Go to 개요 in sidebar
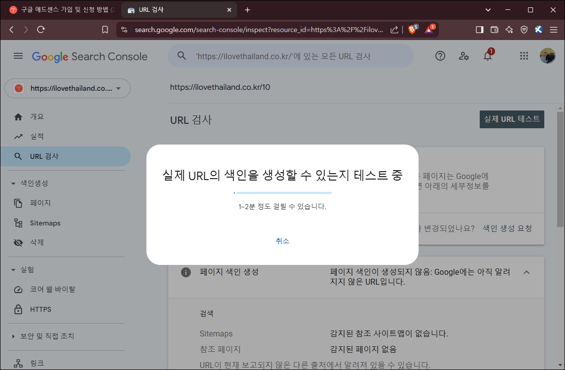Viewport: 565px width, 370px height. click(x=66, y=117)
